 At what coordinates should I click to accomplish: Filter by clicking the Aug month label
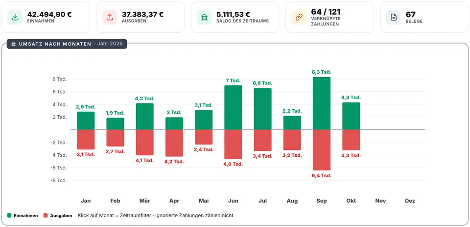292,201
